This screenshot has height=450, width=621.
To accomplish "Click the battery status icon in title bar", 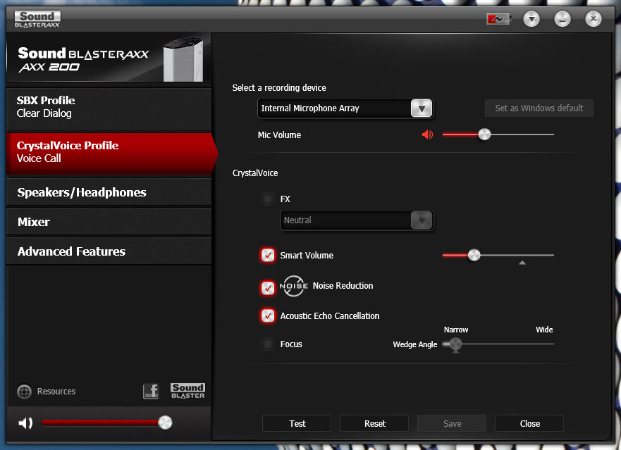I will 498,19.
